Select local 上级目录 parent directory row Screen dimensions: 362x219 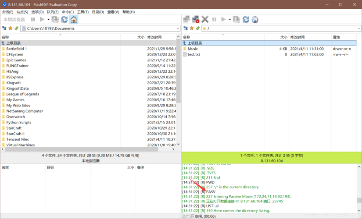88,43
